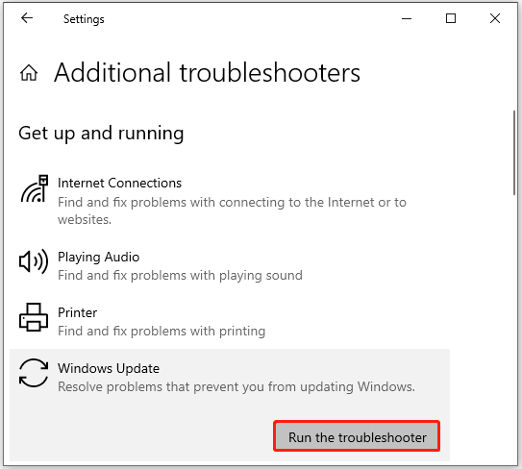Viewport: 522px width, 469px height.
Task: Click the Printer icon
Action: coord(34,317)
